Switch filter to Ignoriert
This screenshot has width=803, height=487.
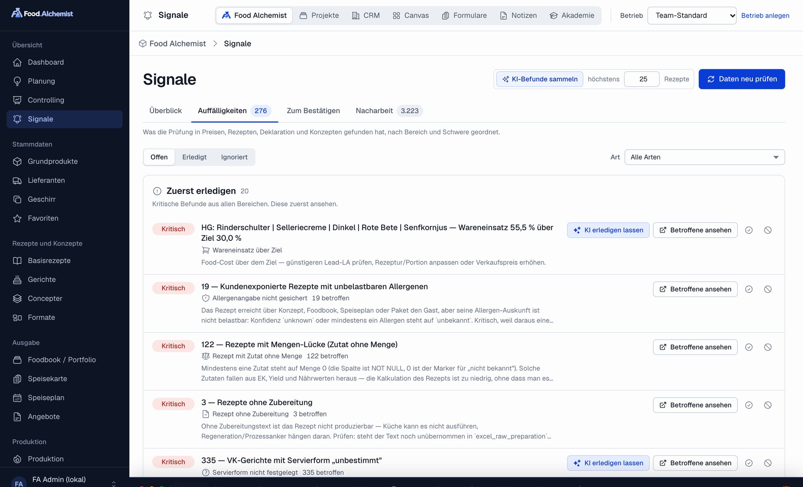[x=234, y=157]
